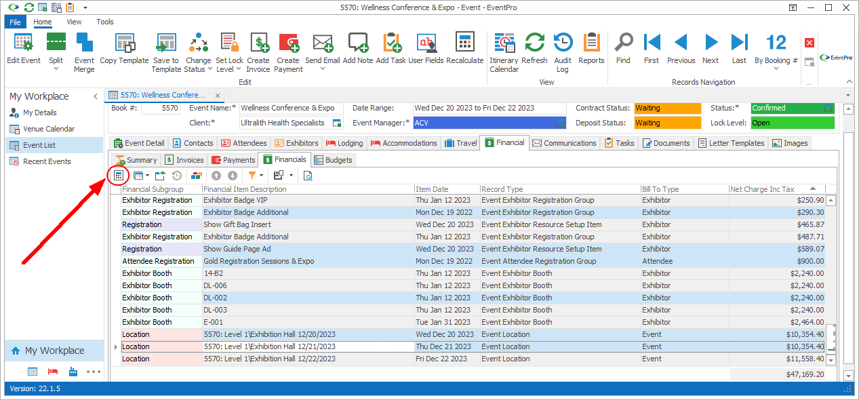The height and width of the screenshot is (400, 859).
Task: Sort by the Net Charge Inc Tax column header
Action: click(778, 189)
